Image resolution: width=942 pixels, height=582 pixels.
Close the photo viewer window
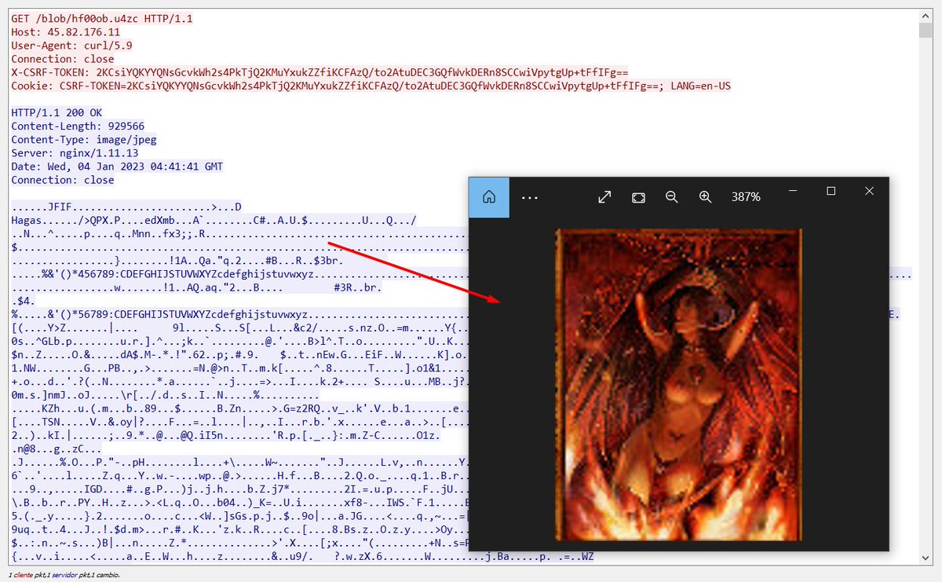pyautogui.click(x=869, y=191)
